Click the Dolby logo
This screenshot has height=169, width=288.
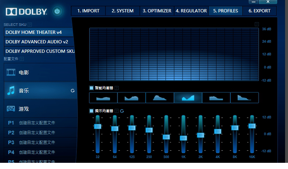coord(26,12)
